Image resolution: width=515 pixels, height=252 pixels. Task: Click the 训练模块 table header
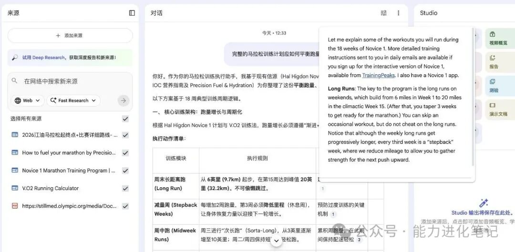coord(175,158)
